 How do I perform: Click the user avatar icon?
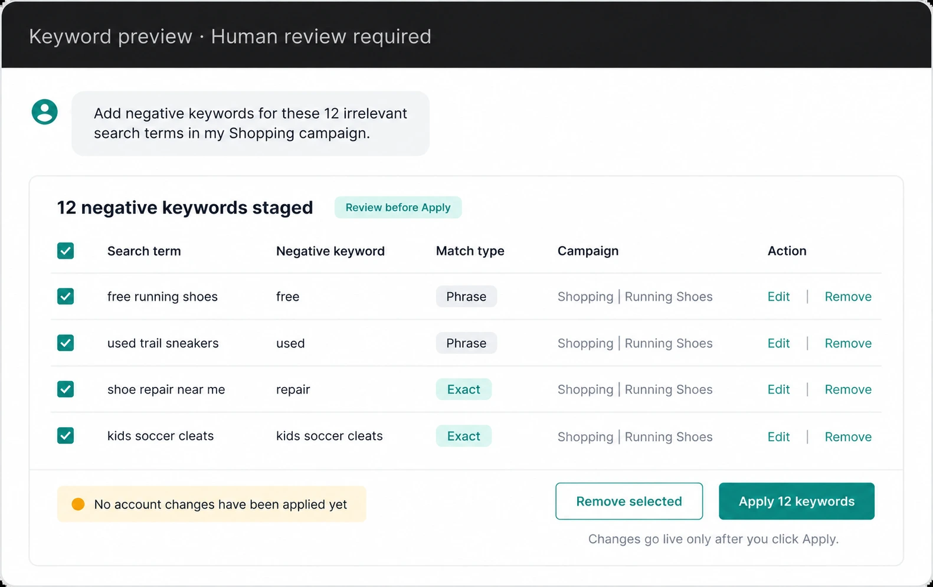[x=45, y=112]
